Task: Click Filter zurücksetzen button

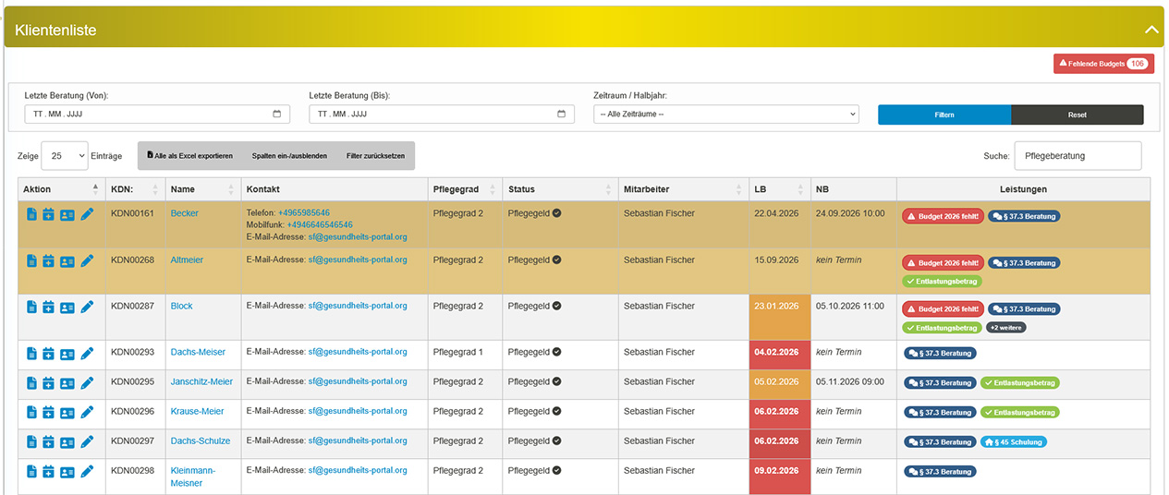Action: [375, 156]
